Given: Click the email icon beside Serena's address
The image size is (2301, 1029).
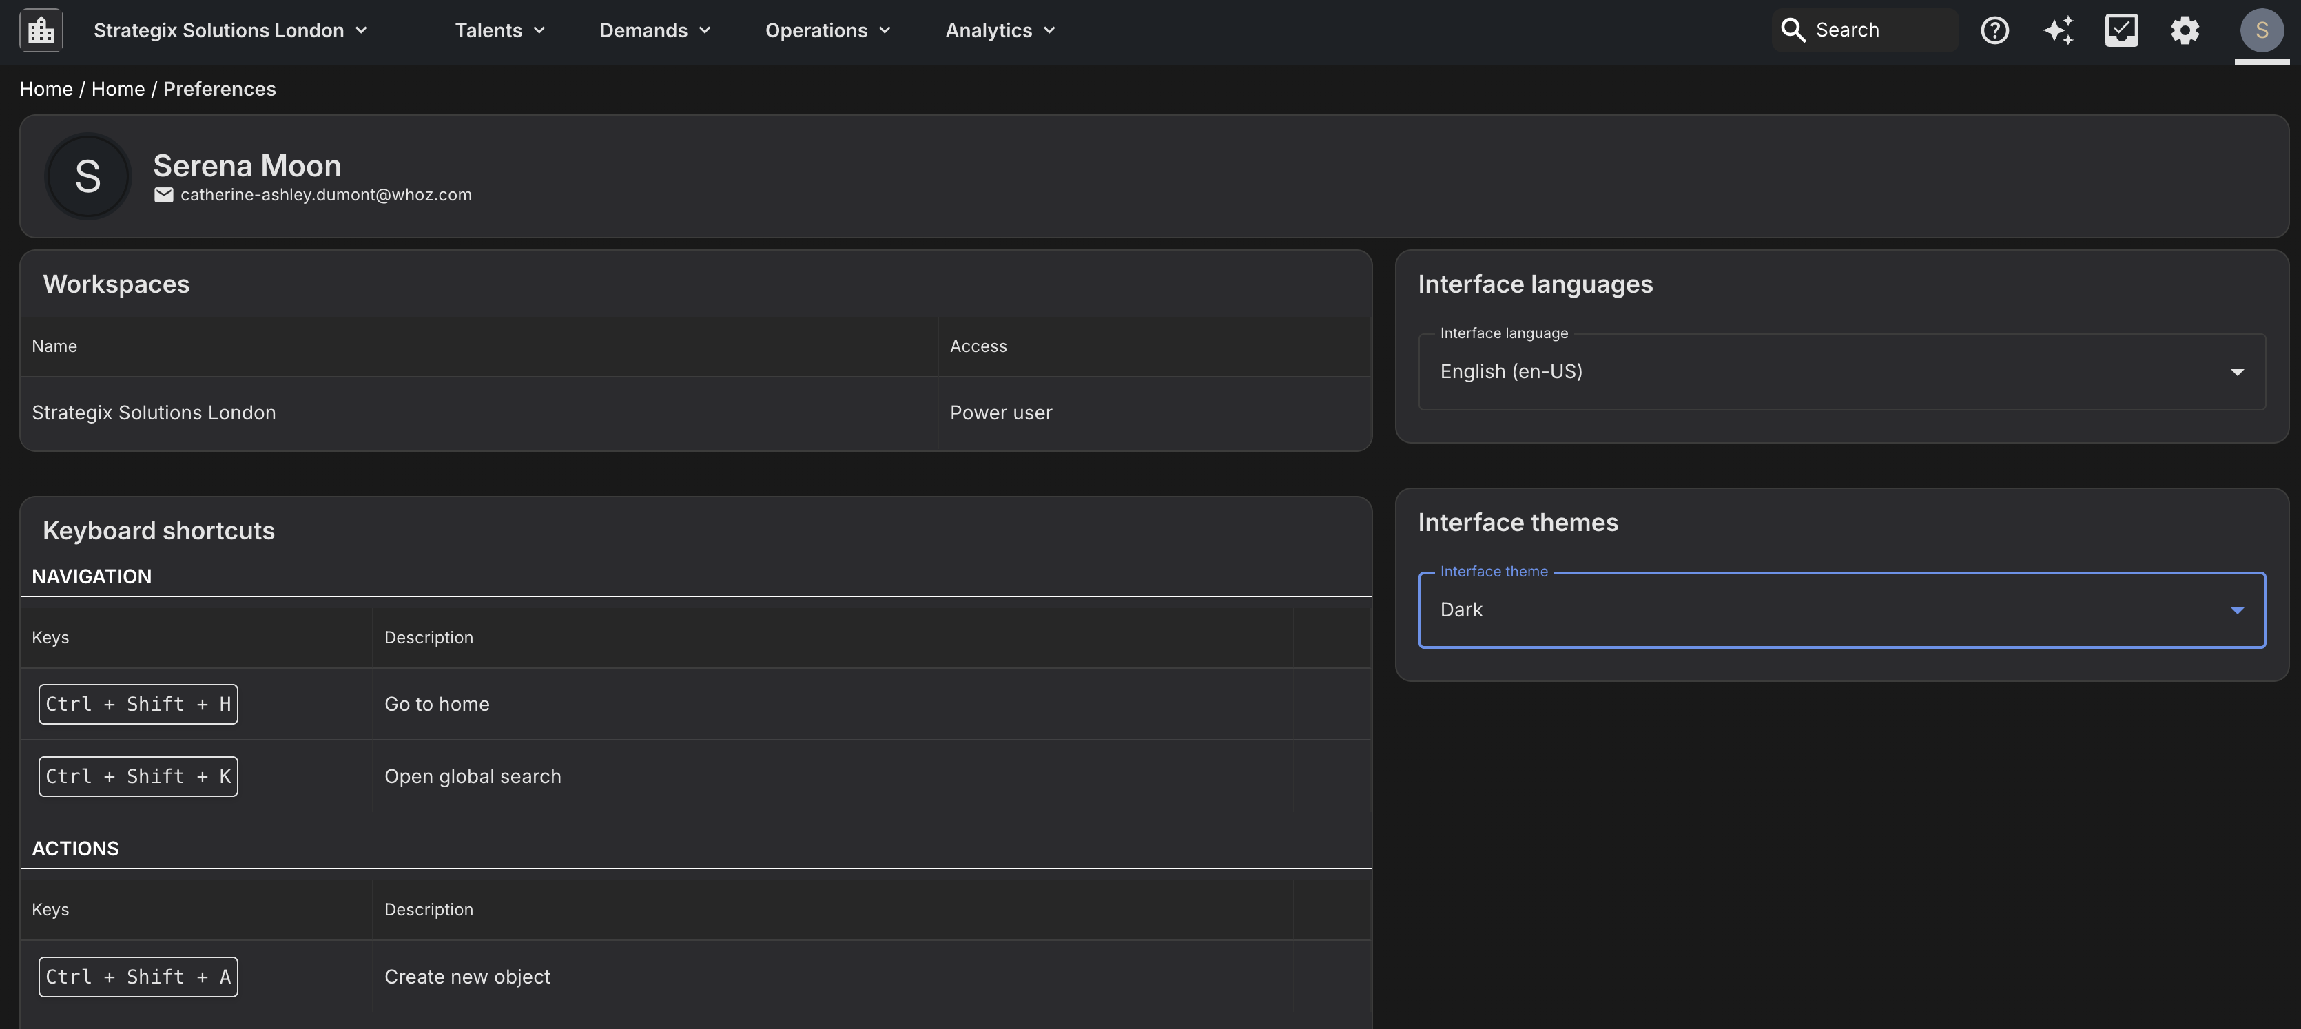Looking at the screenshot, I should [165, 195].
